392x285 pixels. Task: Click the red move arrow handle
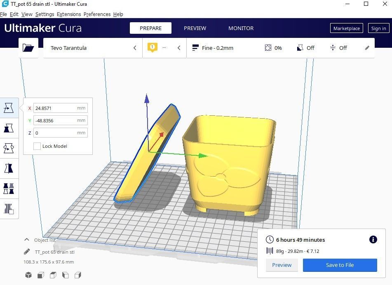coord(162,135)
